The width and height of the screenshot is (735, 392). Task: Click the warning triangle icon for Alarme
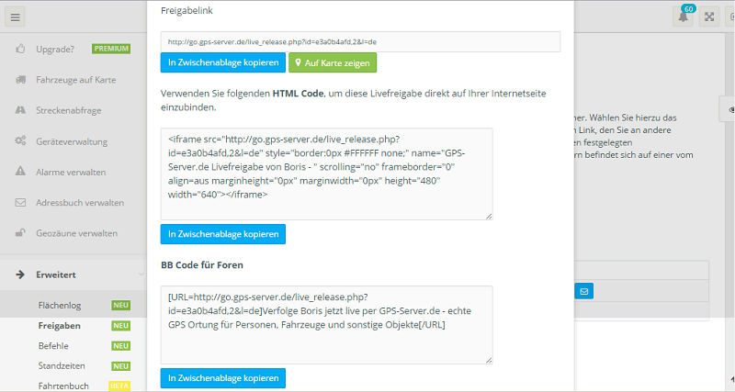[20, 172]
